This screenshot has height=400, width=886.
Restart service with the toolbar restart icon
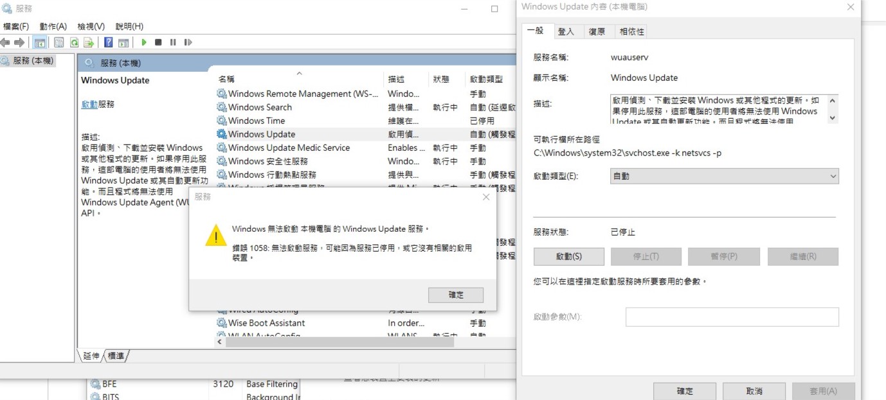pos(188,42)
